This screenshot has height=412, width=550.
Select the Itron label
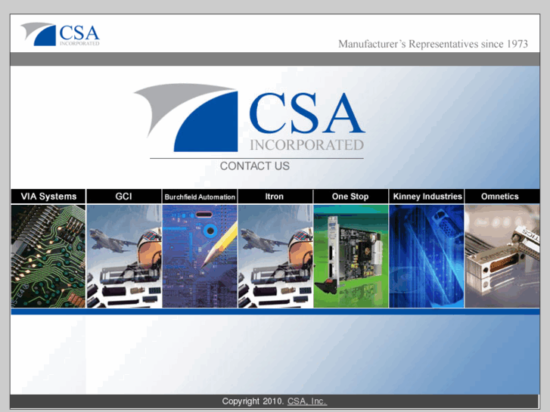[275, 197]
